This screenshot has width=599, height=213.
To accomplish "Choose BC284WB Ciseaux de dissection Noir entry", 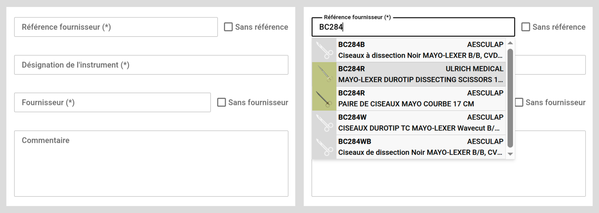I will click(x=420, y=147).
